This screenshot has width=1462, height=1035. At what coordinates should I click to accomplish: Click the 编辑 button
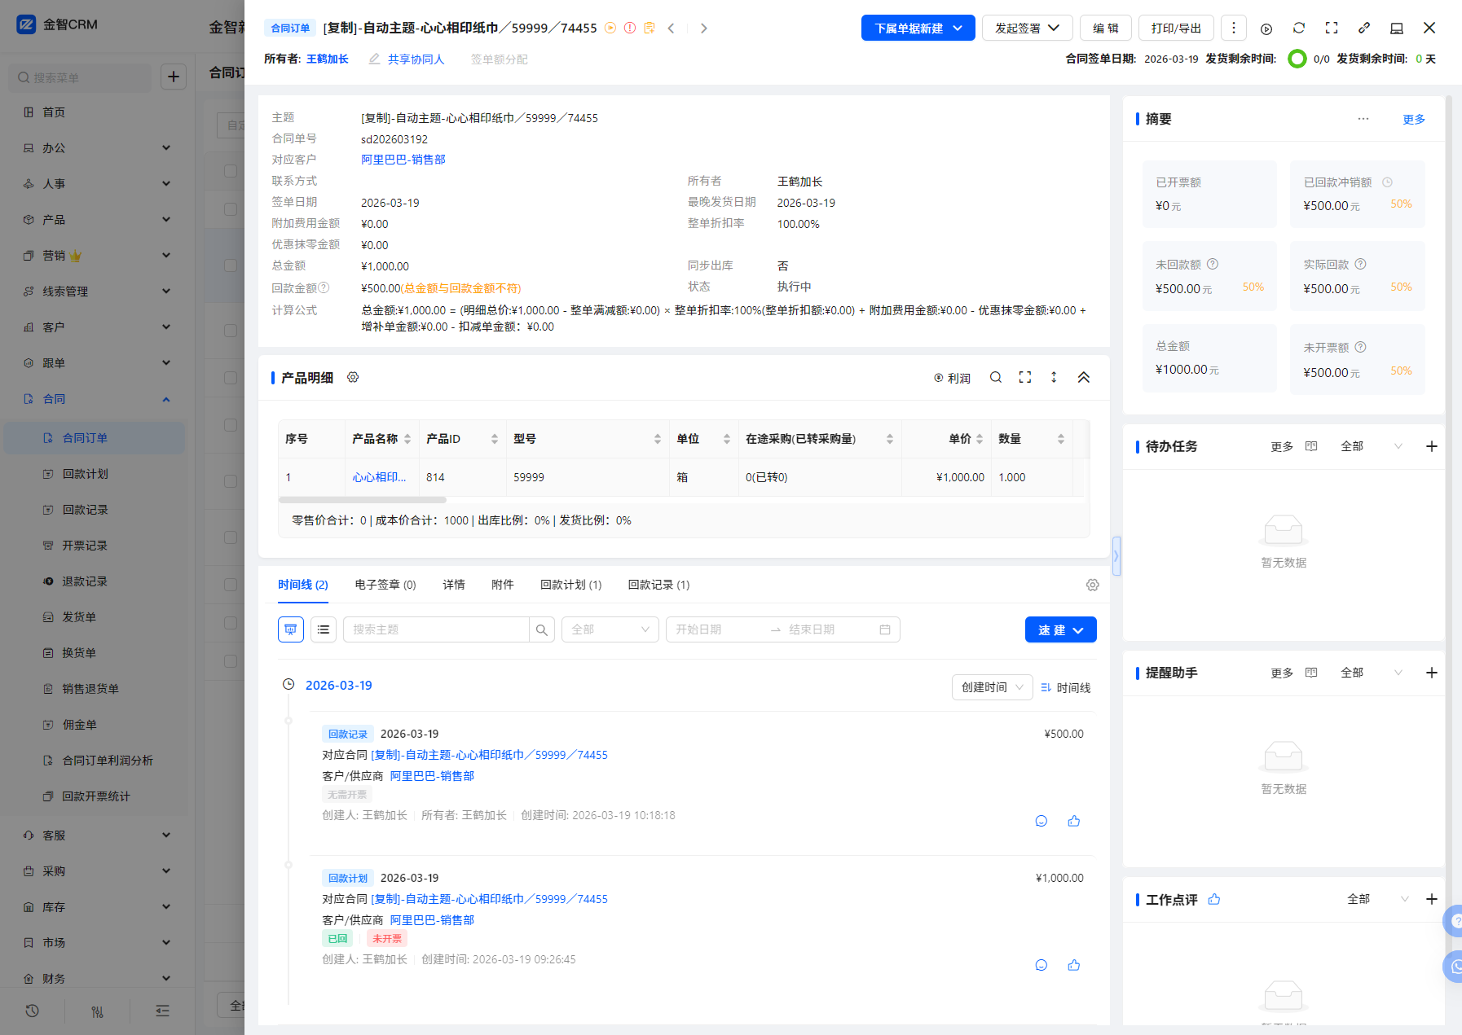click(x=1106, y=29)
